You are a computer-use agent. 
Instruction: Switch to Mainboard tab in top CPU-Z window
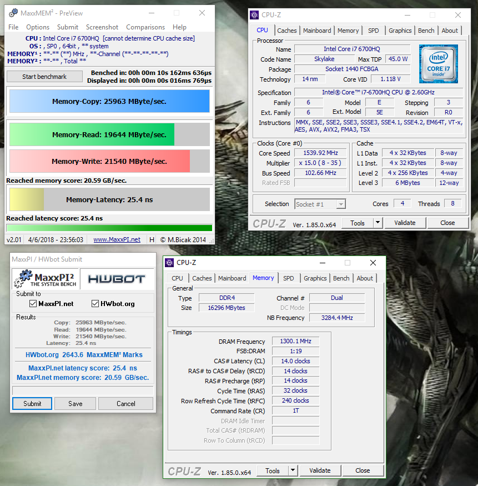click(317, 31)
